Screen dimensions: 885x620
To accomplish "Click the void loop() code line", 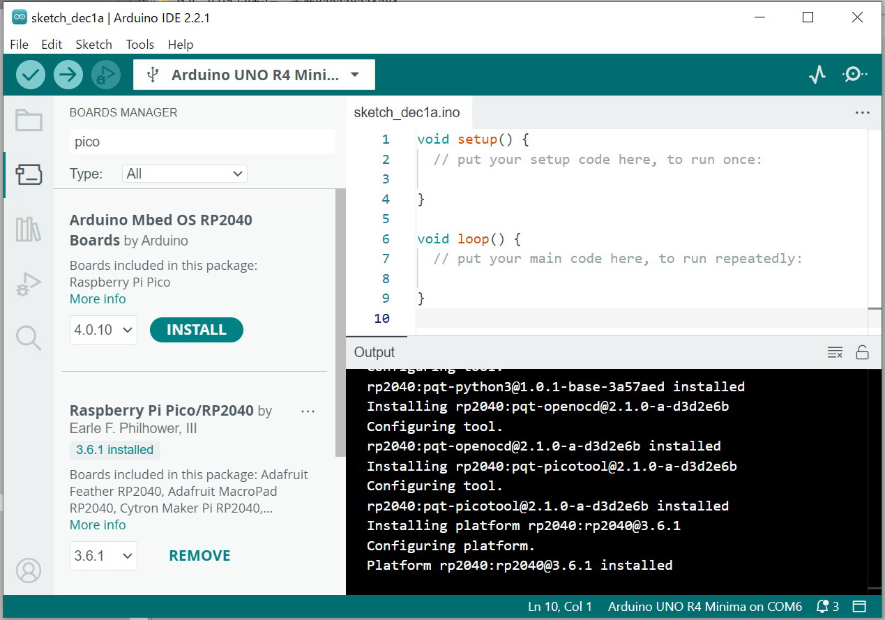I will tap(469, 239).
